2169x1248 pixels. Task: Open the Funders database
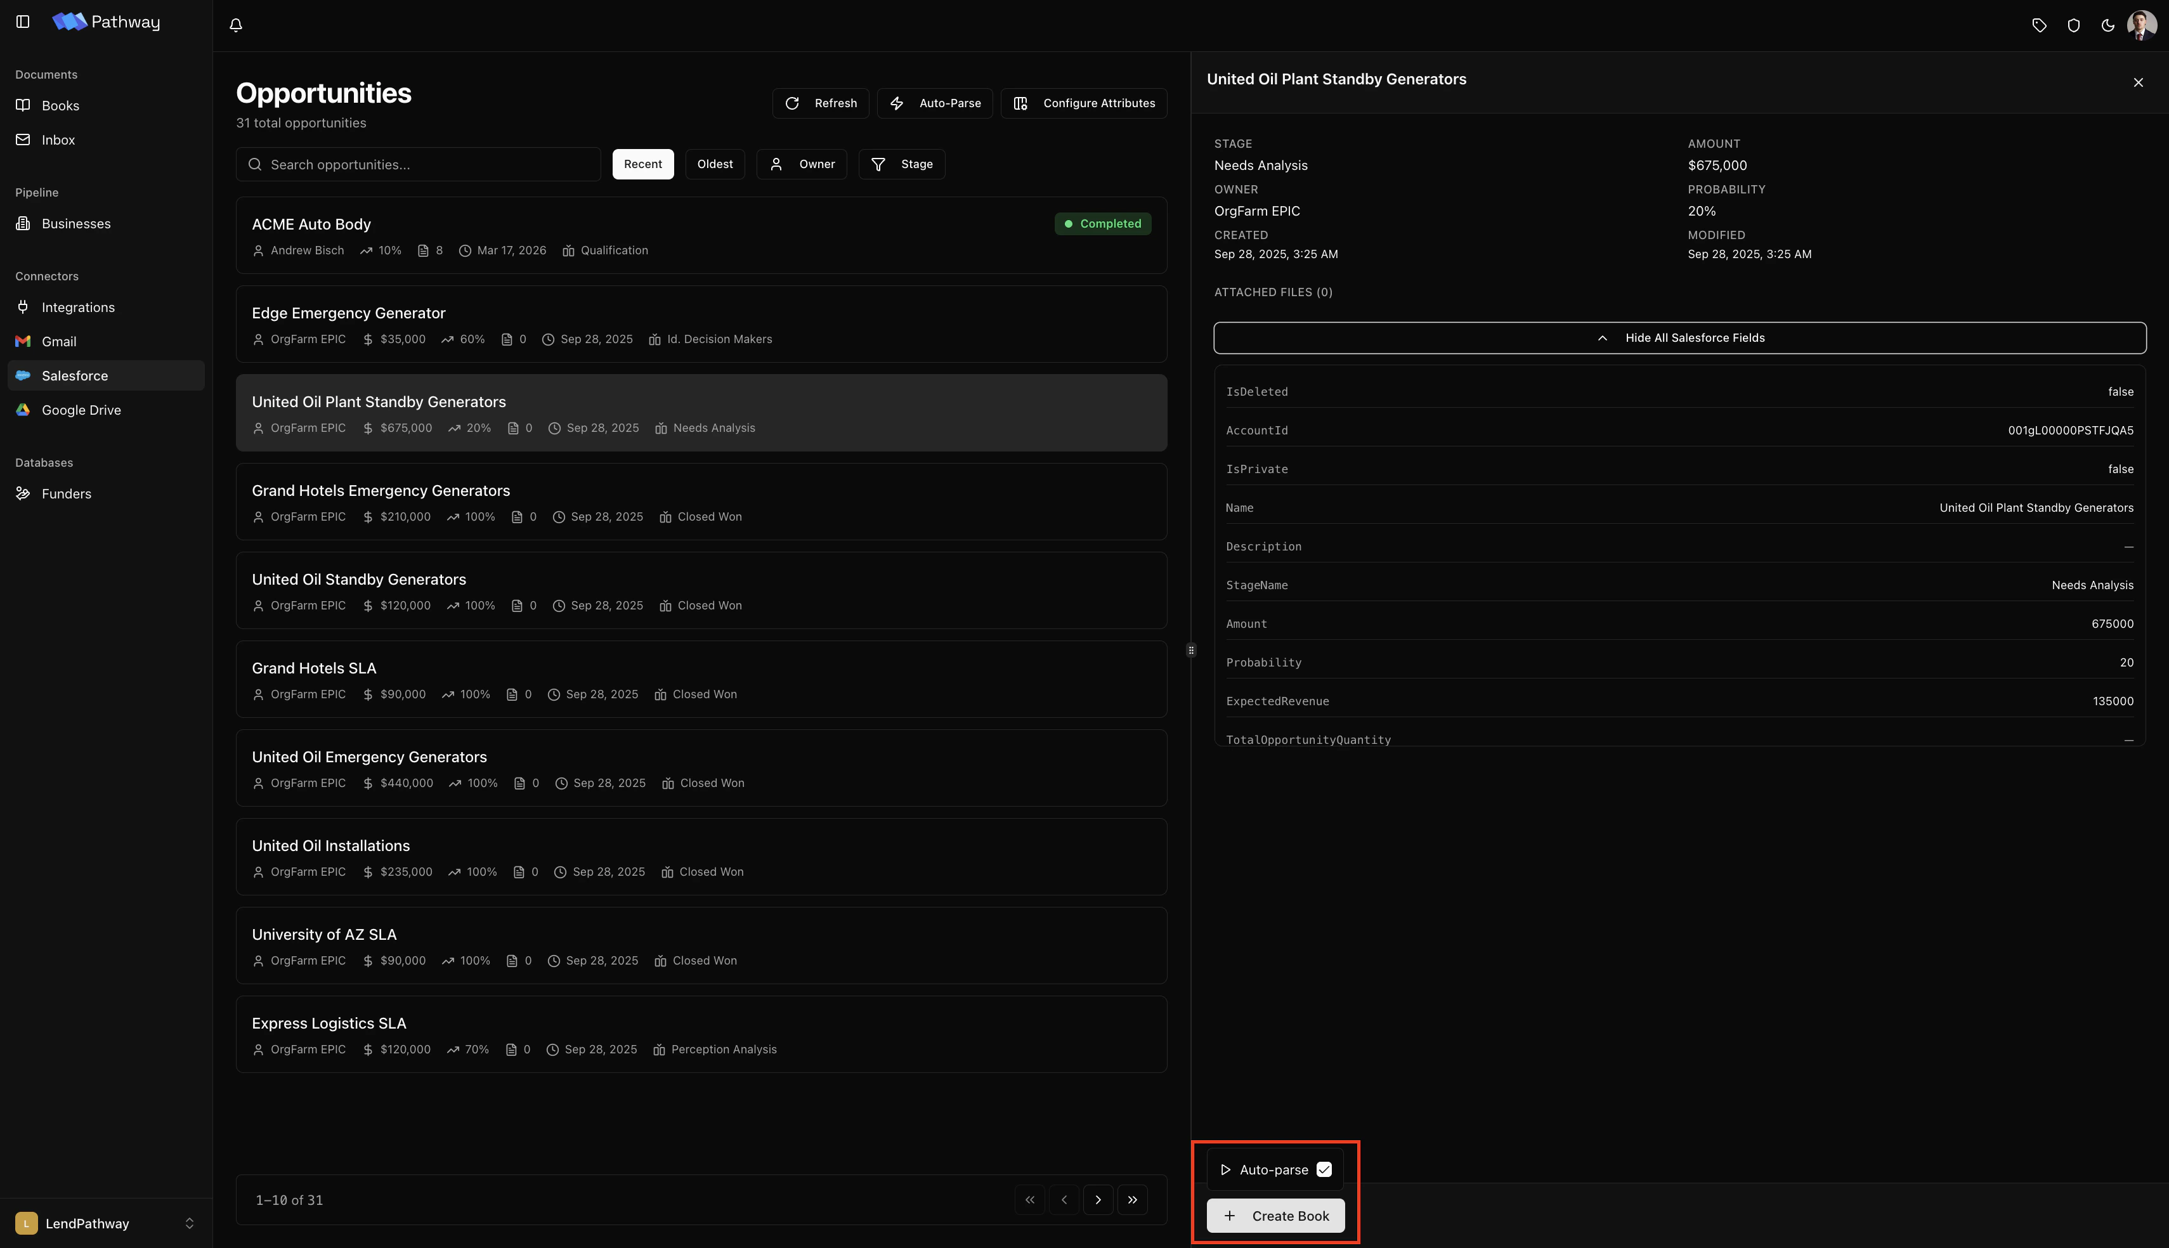pos(107,494)
